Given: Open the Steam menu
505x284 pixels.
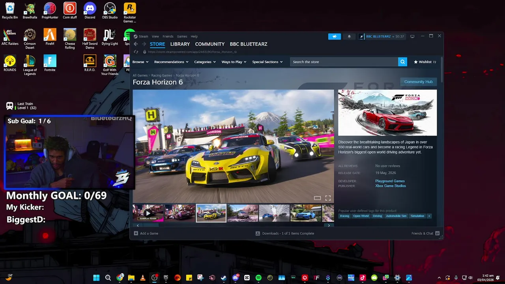Looking at the screenshot, I should pyautogui.click(x=143, y=36).
